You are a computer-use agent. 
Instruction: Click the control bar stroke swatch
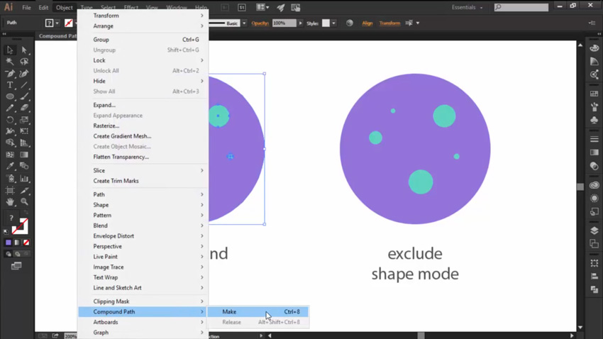(69, 23)
